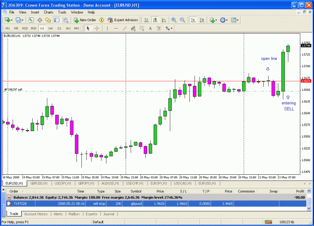Open the Templates dropdown
The height and width of the screenshot is (226, 314).
click(x=235, y=20)
